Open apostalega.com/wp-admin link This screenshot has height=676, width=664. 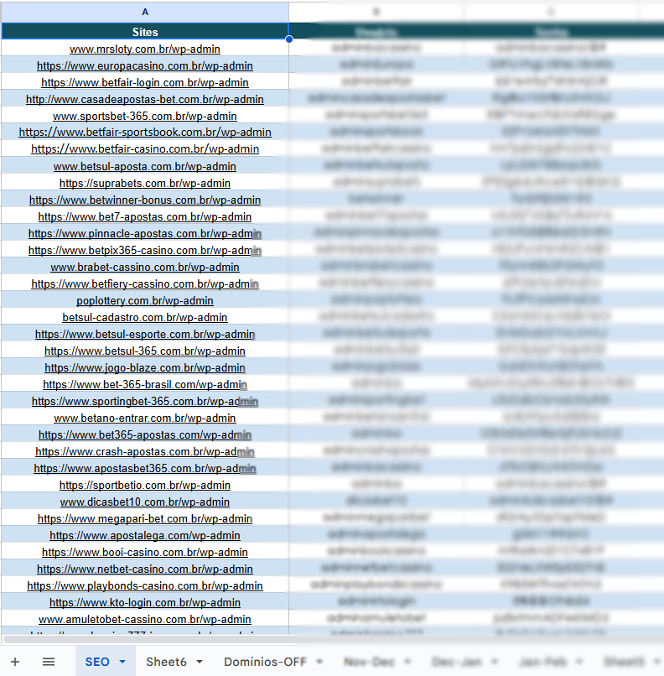(x=145, y=537)
